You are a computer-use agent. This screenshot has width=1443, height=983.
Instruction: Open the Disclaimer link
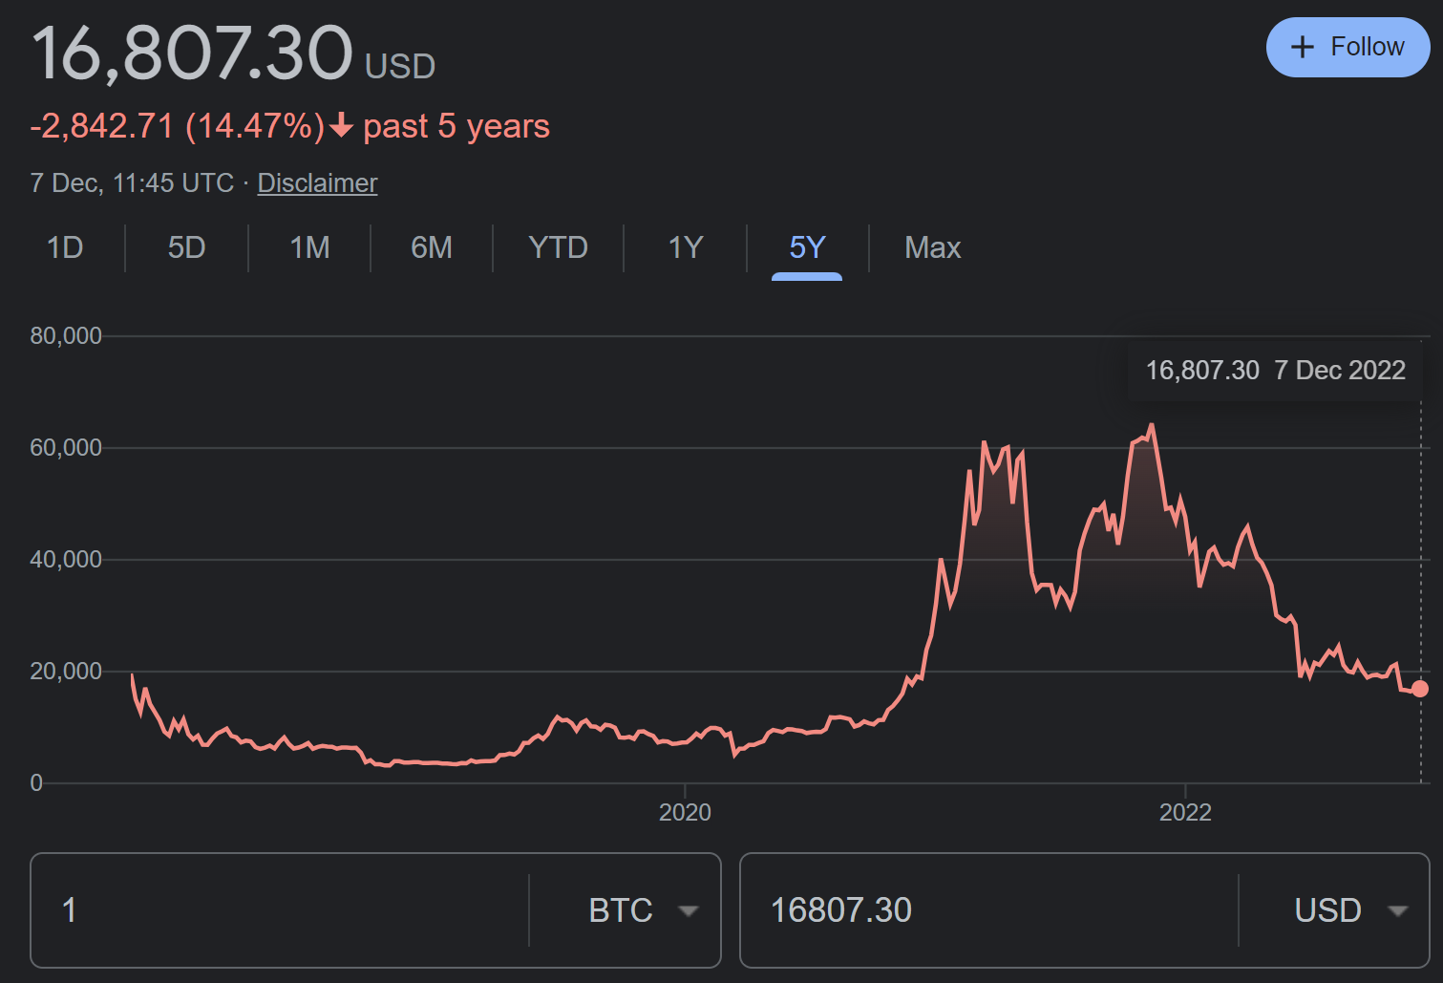[x=317, y=182]
